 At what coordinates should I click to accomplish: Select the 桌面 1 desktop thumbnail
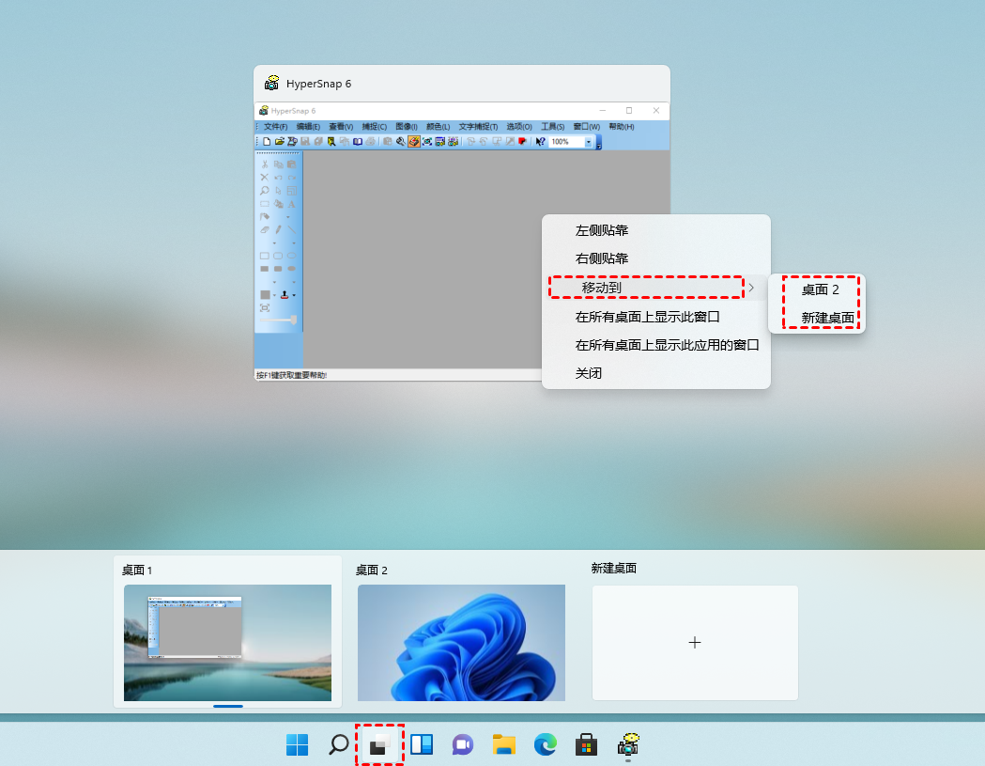click(227, 642)
